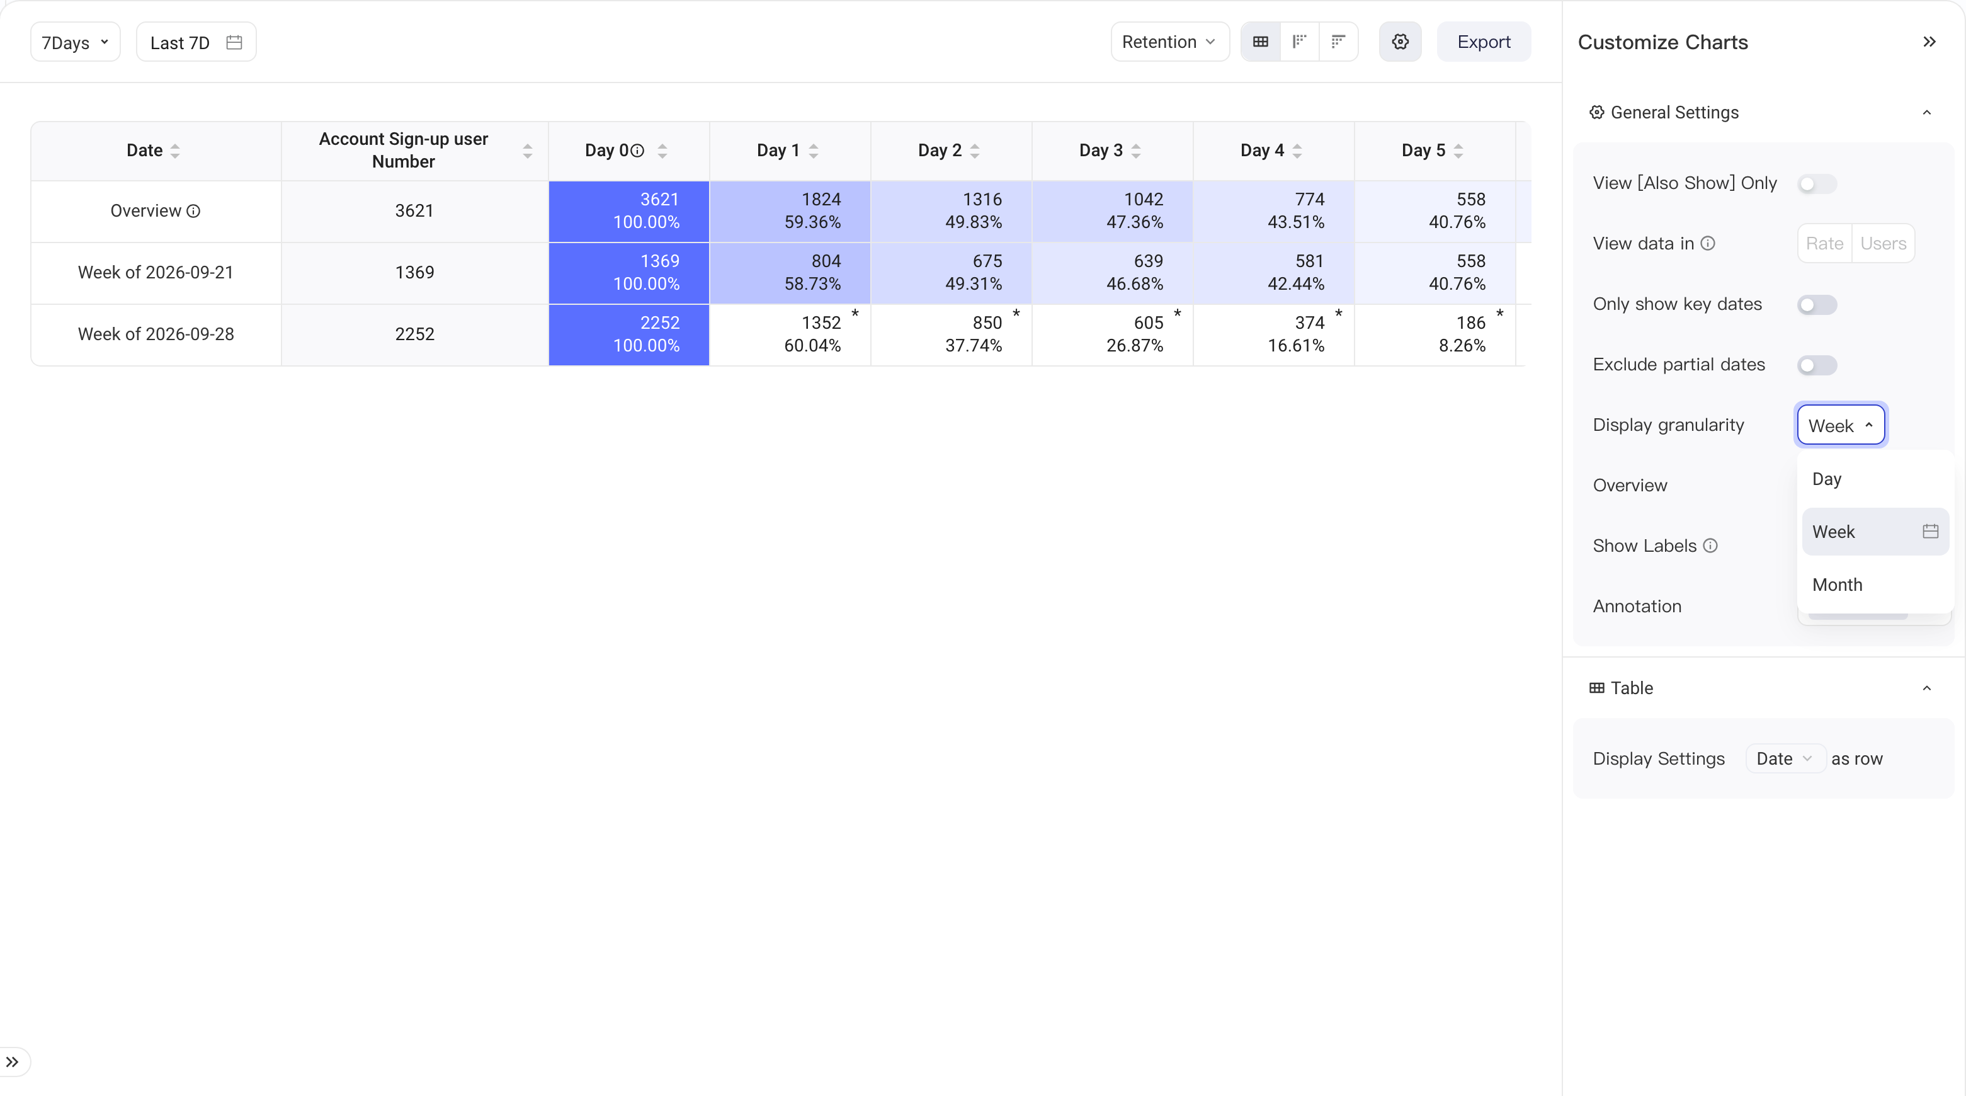Expand the sidebar using bottom-left arrows
The width and height of the screenshot is (1966, 1096).
click(12, 1061)
